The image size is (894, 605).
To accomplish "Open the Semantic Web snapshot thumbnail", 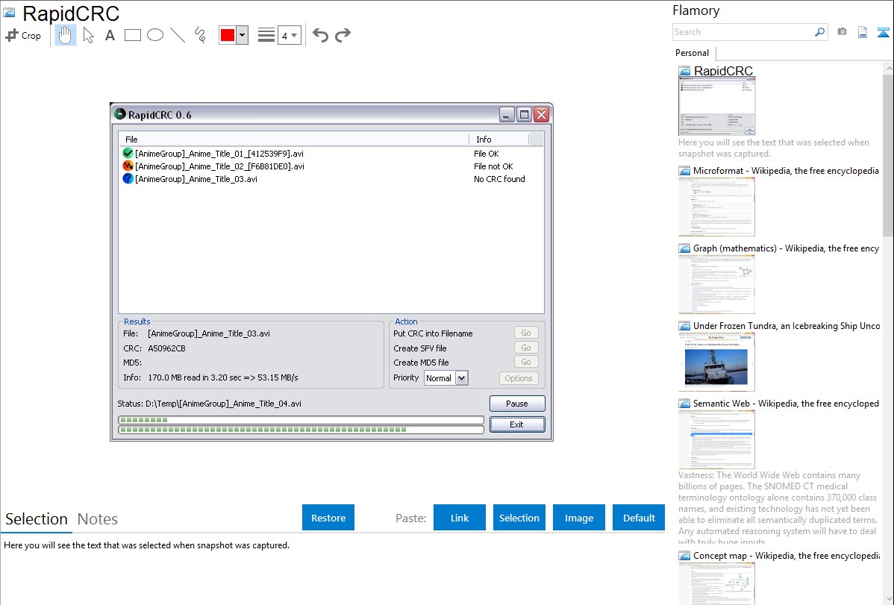I will 716,439.
